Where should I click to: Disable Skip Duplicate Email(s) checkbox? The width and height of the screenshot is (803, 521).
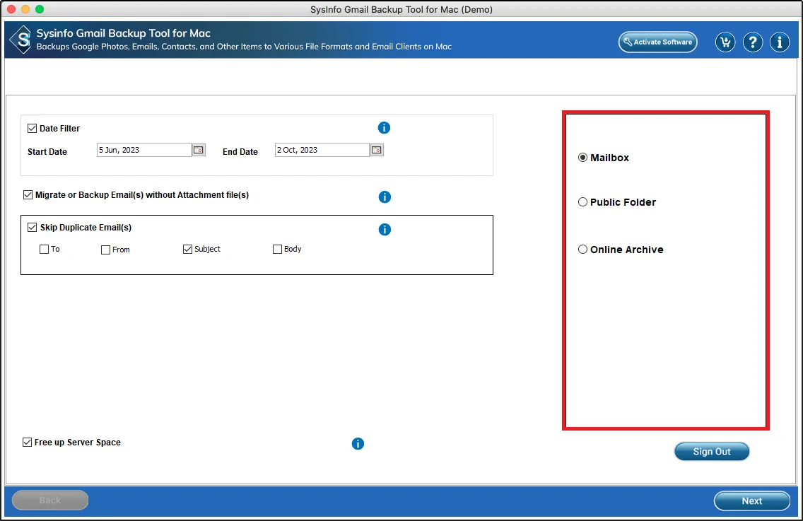[33, 227]
